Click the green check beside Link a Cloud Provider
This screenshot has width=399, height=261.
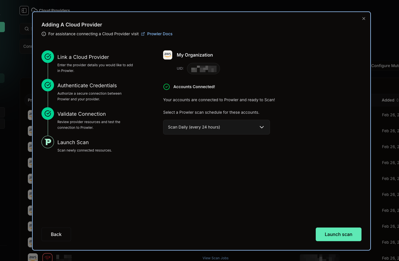coord(47,57)
